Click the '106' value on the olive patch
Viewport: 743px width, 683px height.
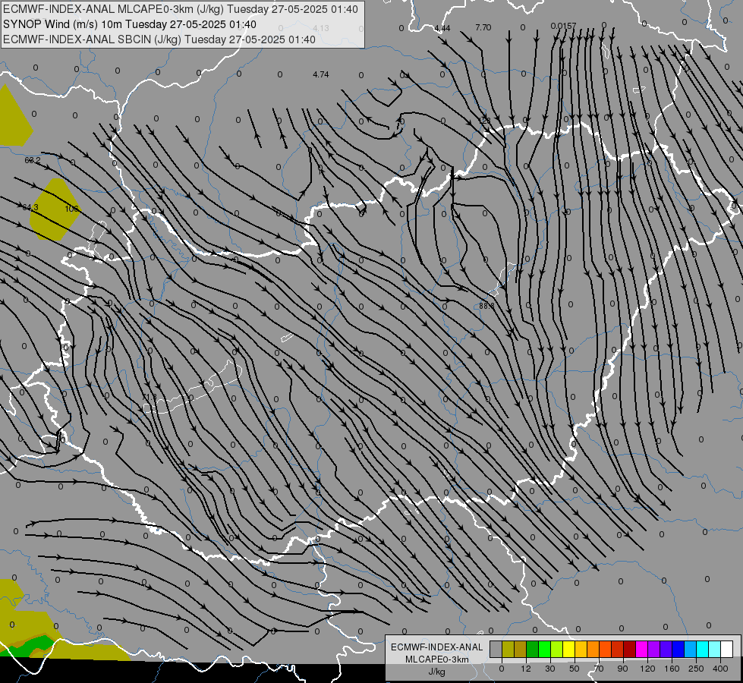pyautogui.click(x=71, y=209)
